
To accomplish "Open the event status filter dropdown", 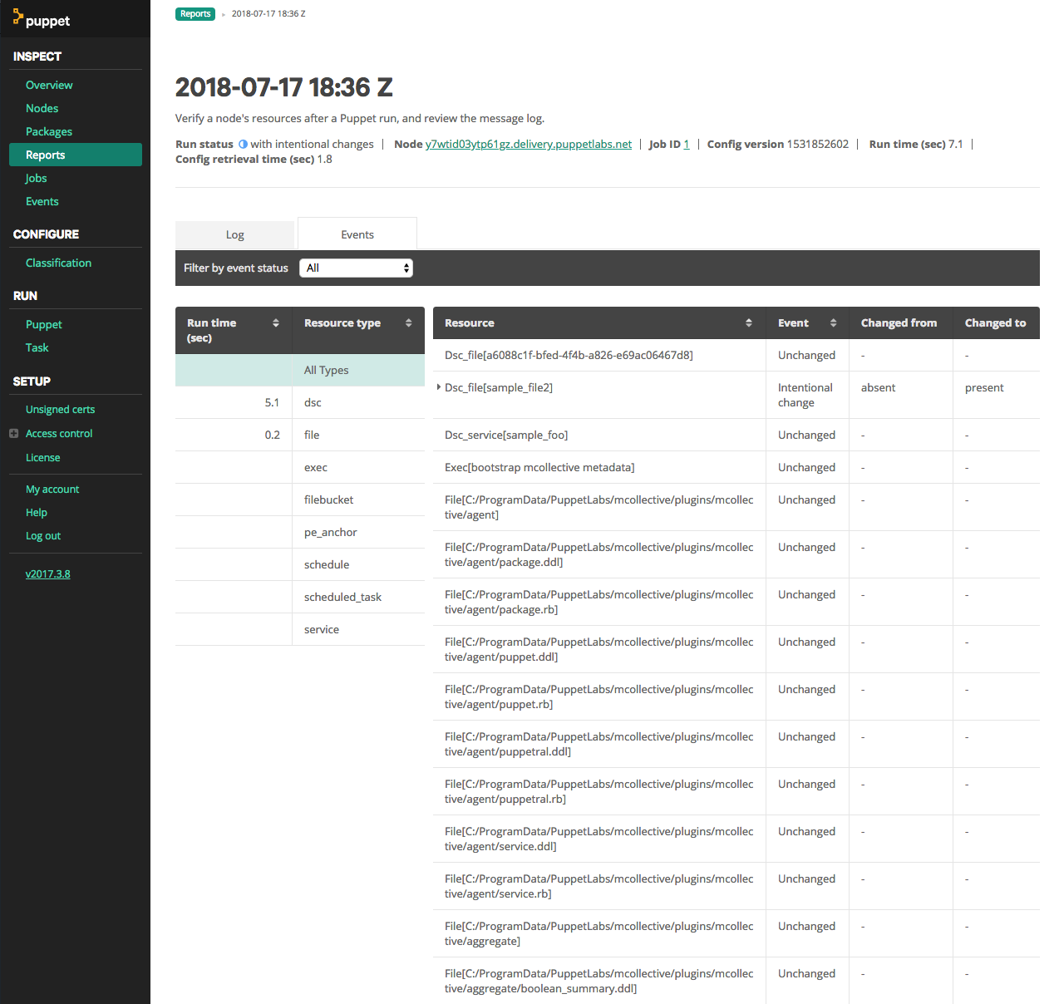I will [356, 268].
